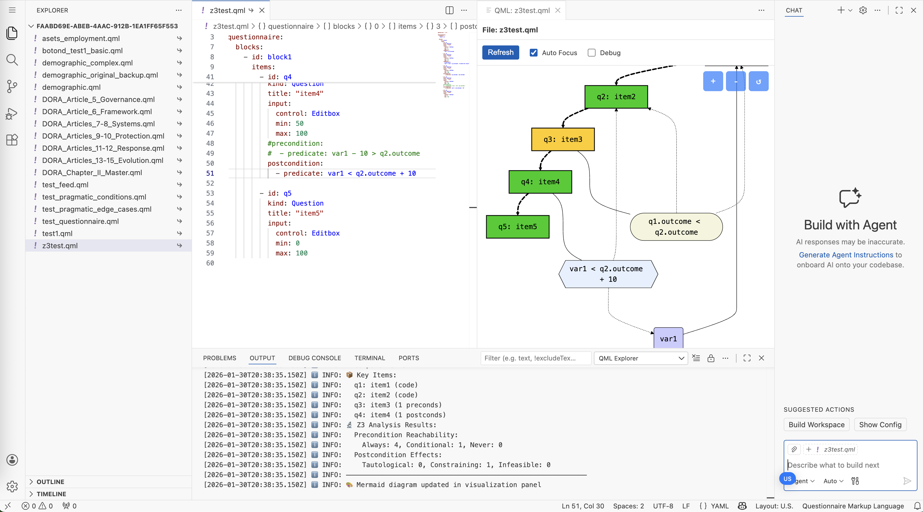The width and height of the screenshot is (923, 512).
Task: Click the split editor icon
Action: point(449,10)
